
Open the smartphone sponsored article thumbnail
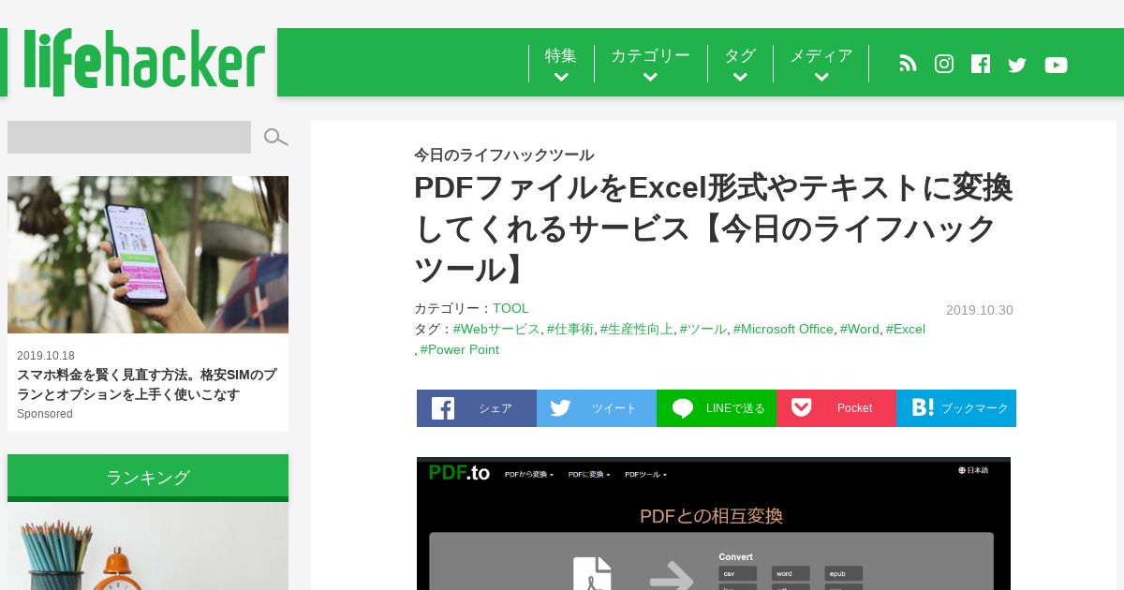tap(148, 255)
